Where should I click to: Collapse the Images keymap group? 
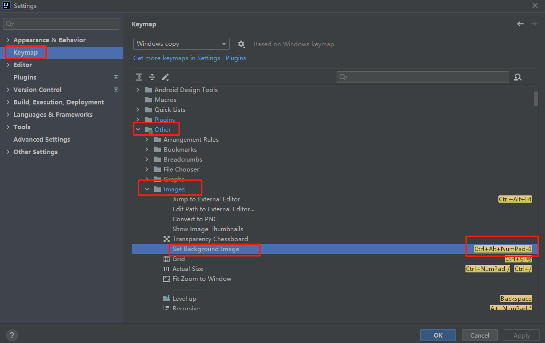[147, 189]
